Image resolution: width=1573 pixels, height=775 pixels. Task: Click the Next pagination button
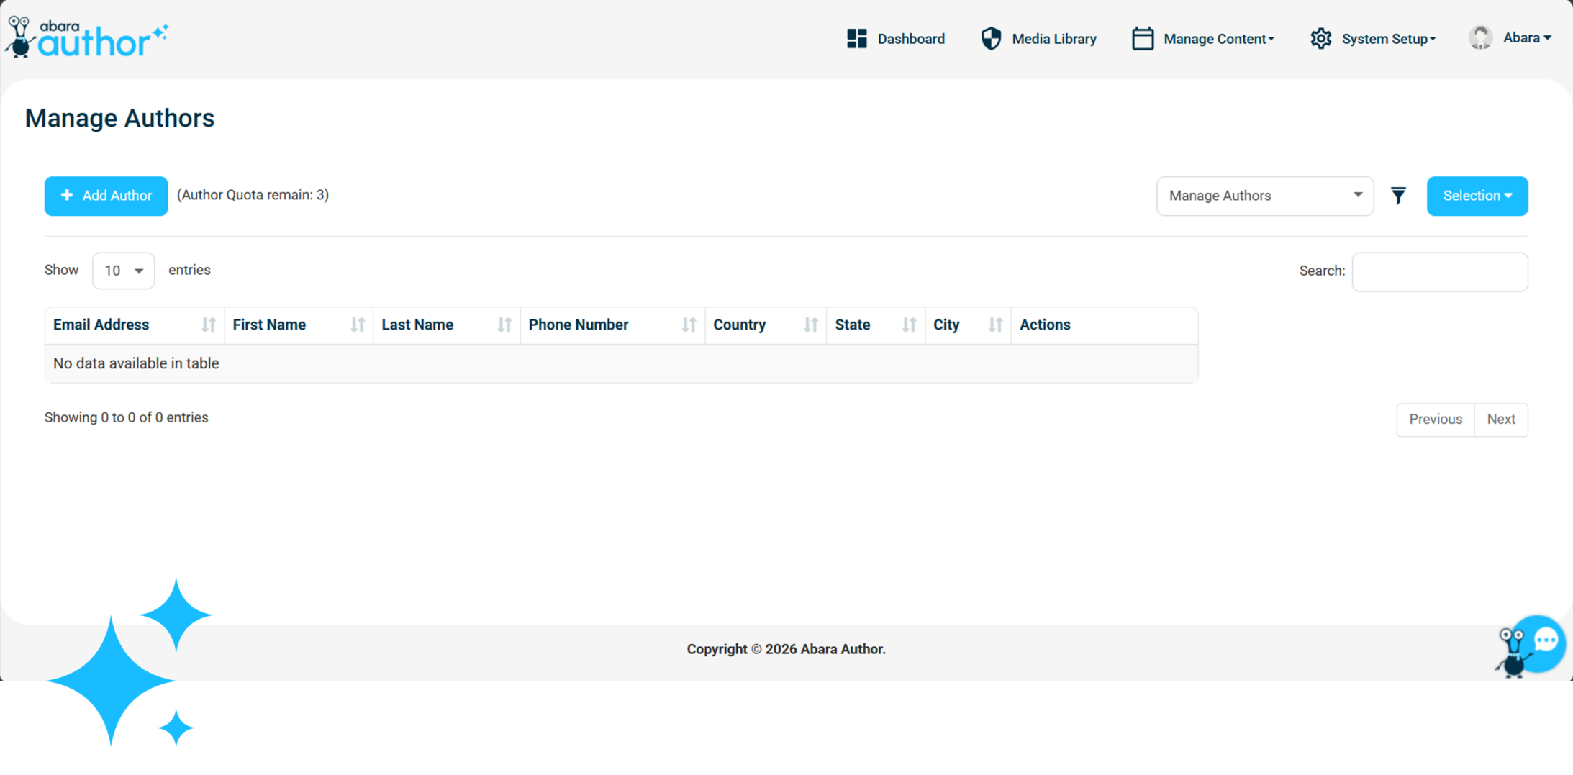click(1501, 420)
